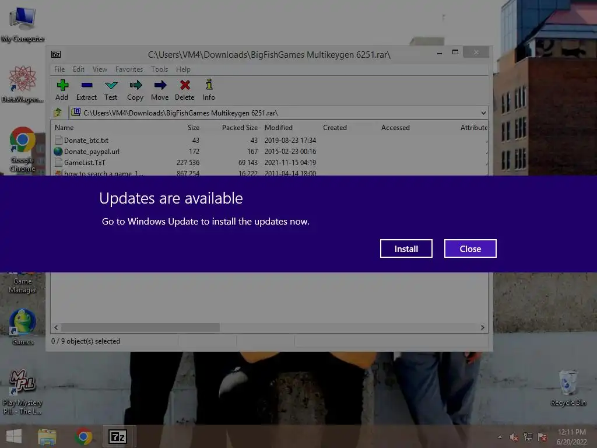Viewport: 597px width, 448px height.
Task: Click the network tray icon
Action: tap(528, 437)
